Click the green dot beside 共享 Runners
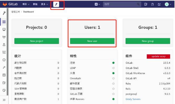This screenshot has width=175, height=104. pyautogui.click(x=113, y=99)
